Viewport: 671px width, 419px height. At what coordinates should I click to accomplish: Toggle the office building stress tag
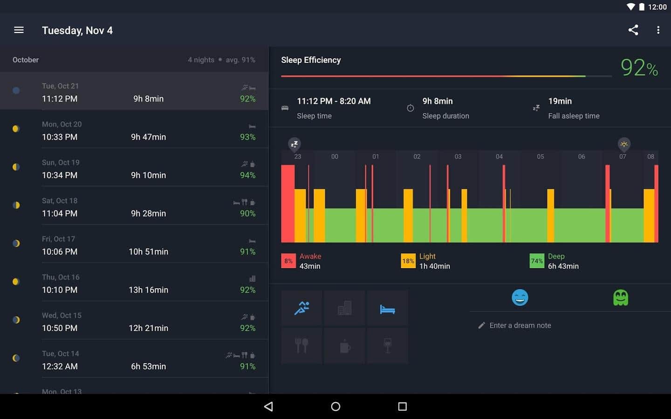(x=344, y=308)
